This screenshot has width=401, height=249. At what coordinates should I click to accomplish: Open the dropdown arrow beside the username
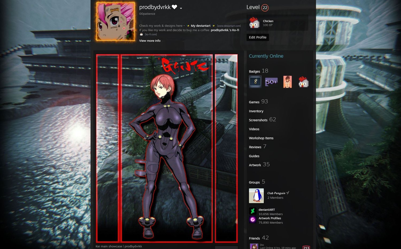[x=181, y=8]
